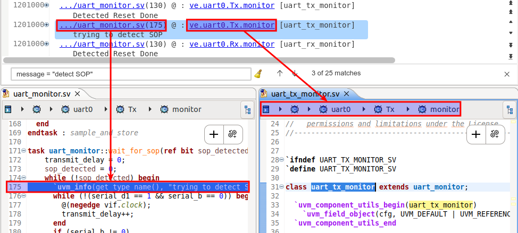
Task: Step the log down with the single down arrow
Action: coord(511,33)
